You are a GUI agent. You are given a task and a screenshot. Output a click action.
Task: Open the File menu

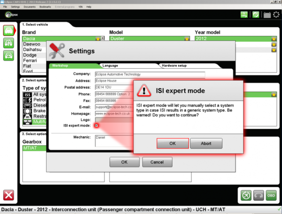(x=5, y=7)
